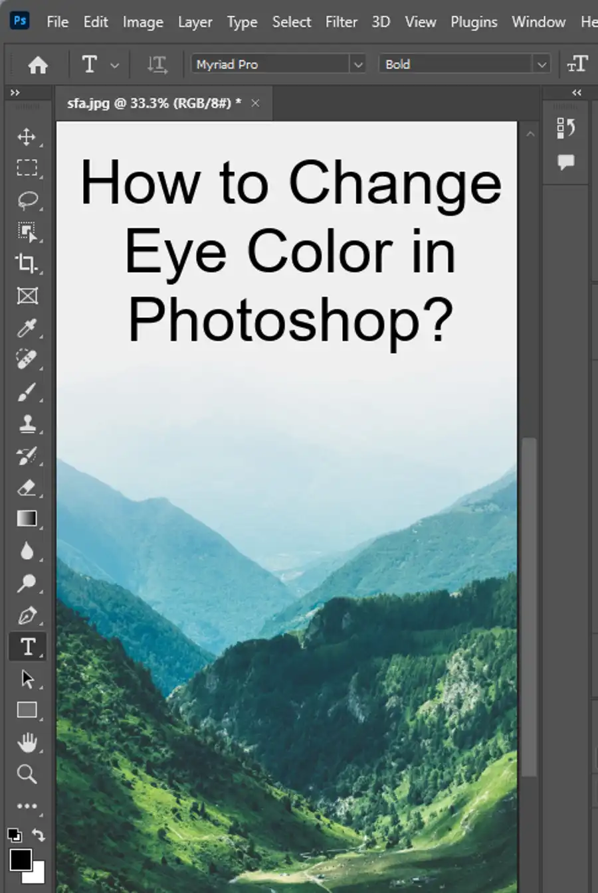Open the Filter menu
This screenshot has width=598, height=893.
[342, 22]
